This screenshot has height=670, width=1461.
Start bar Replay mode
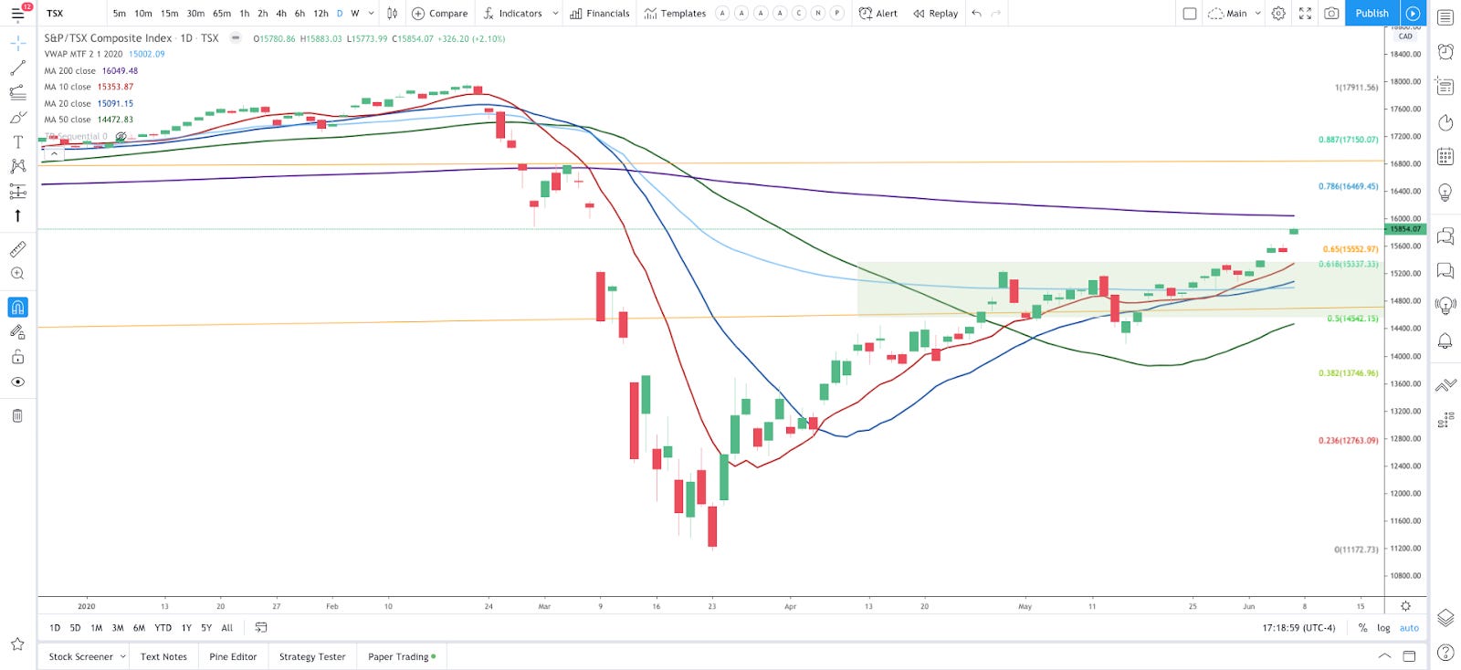tap(936, 14)
